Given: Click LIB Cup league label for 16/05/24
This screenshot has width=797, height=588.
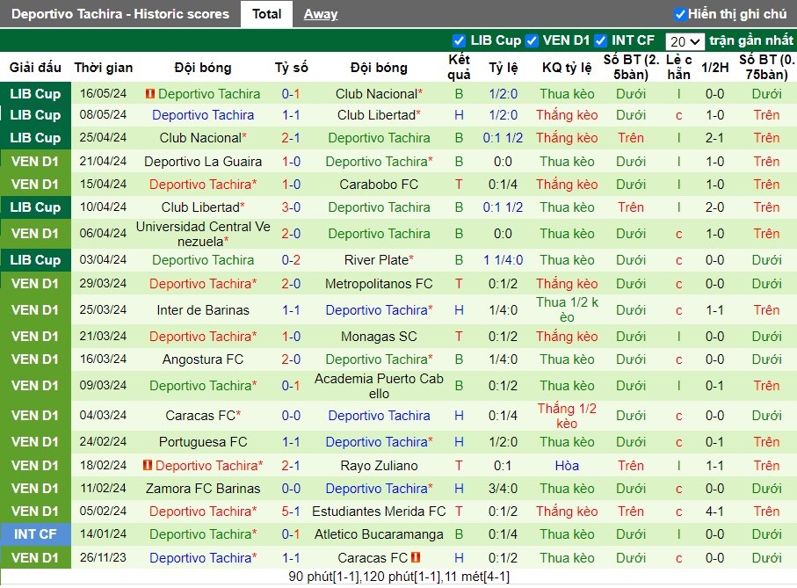Looking at the screenshot, I should tap(35, 94).
